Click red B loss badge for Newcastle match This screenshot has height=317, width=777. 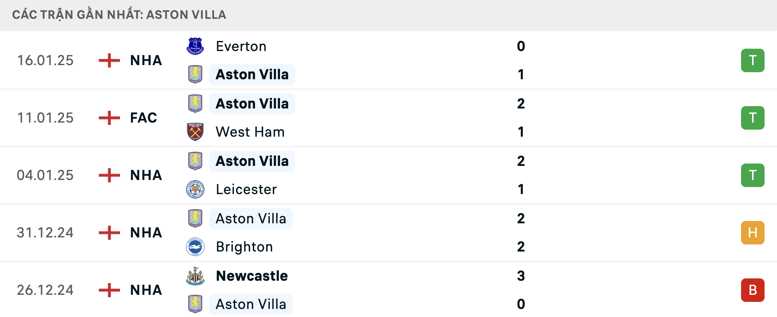(x=753, y=290)
